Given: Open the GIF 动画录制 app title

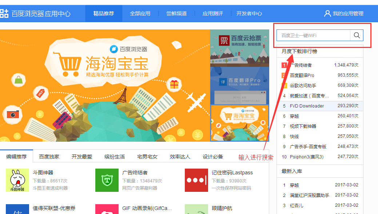Looking at the screenshot, I should point(147,208).
